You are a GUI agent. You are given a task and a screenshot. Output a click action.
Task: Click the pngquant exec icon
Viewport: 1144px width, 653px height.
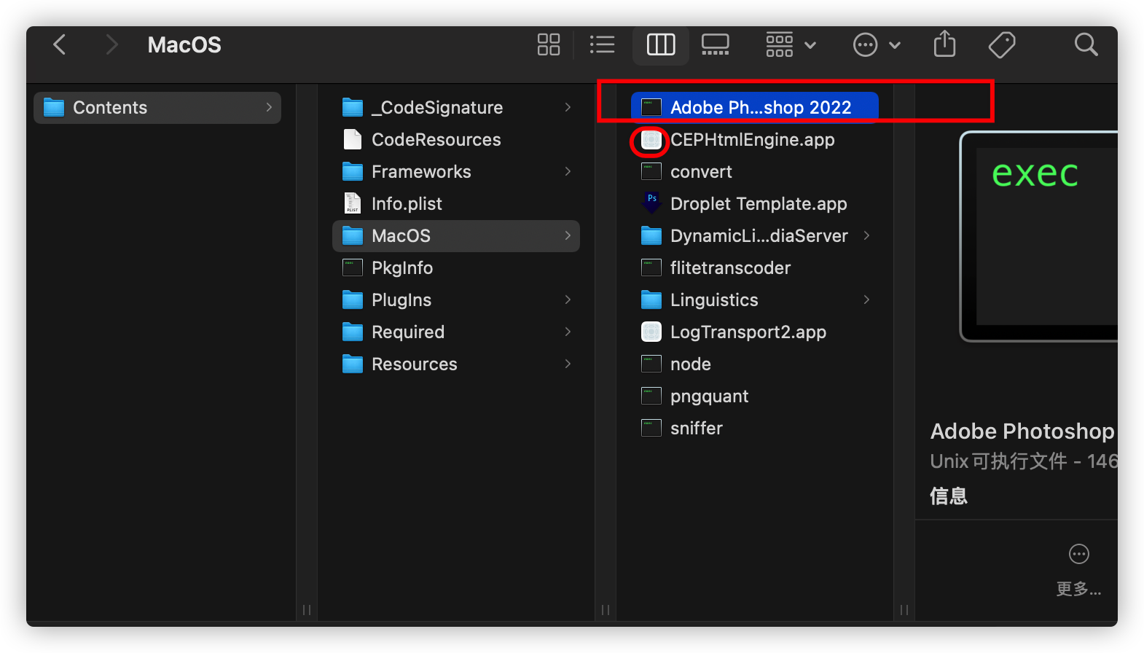pos(651,396)
